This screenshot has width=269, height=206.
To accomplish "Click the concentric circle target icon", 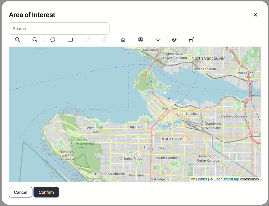I will (x=140, y=40).
